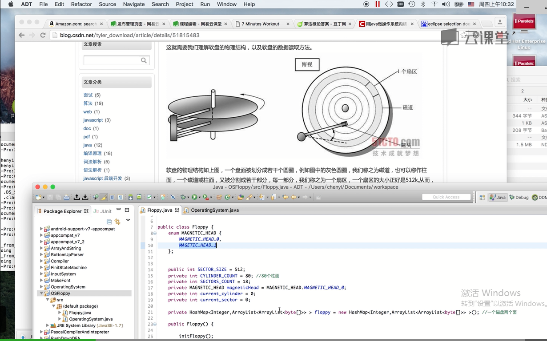Image resolution: width=547 pixels, height=341 pixels.
Task: Switch to the Debug perspective button
Action: click(x=519, y=197)
